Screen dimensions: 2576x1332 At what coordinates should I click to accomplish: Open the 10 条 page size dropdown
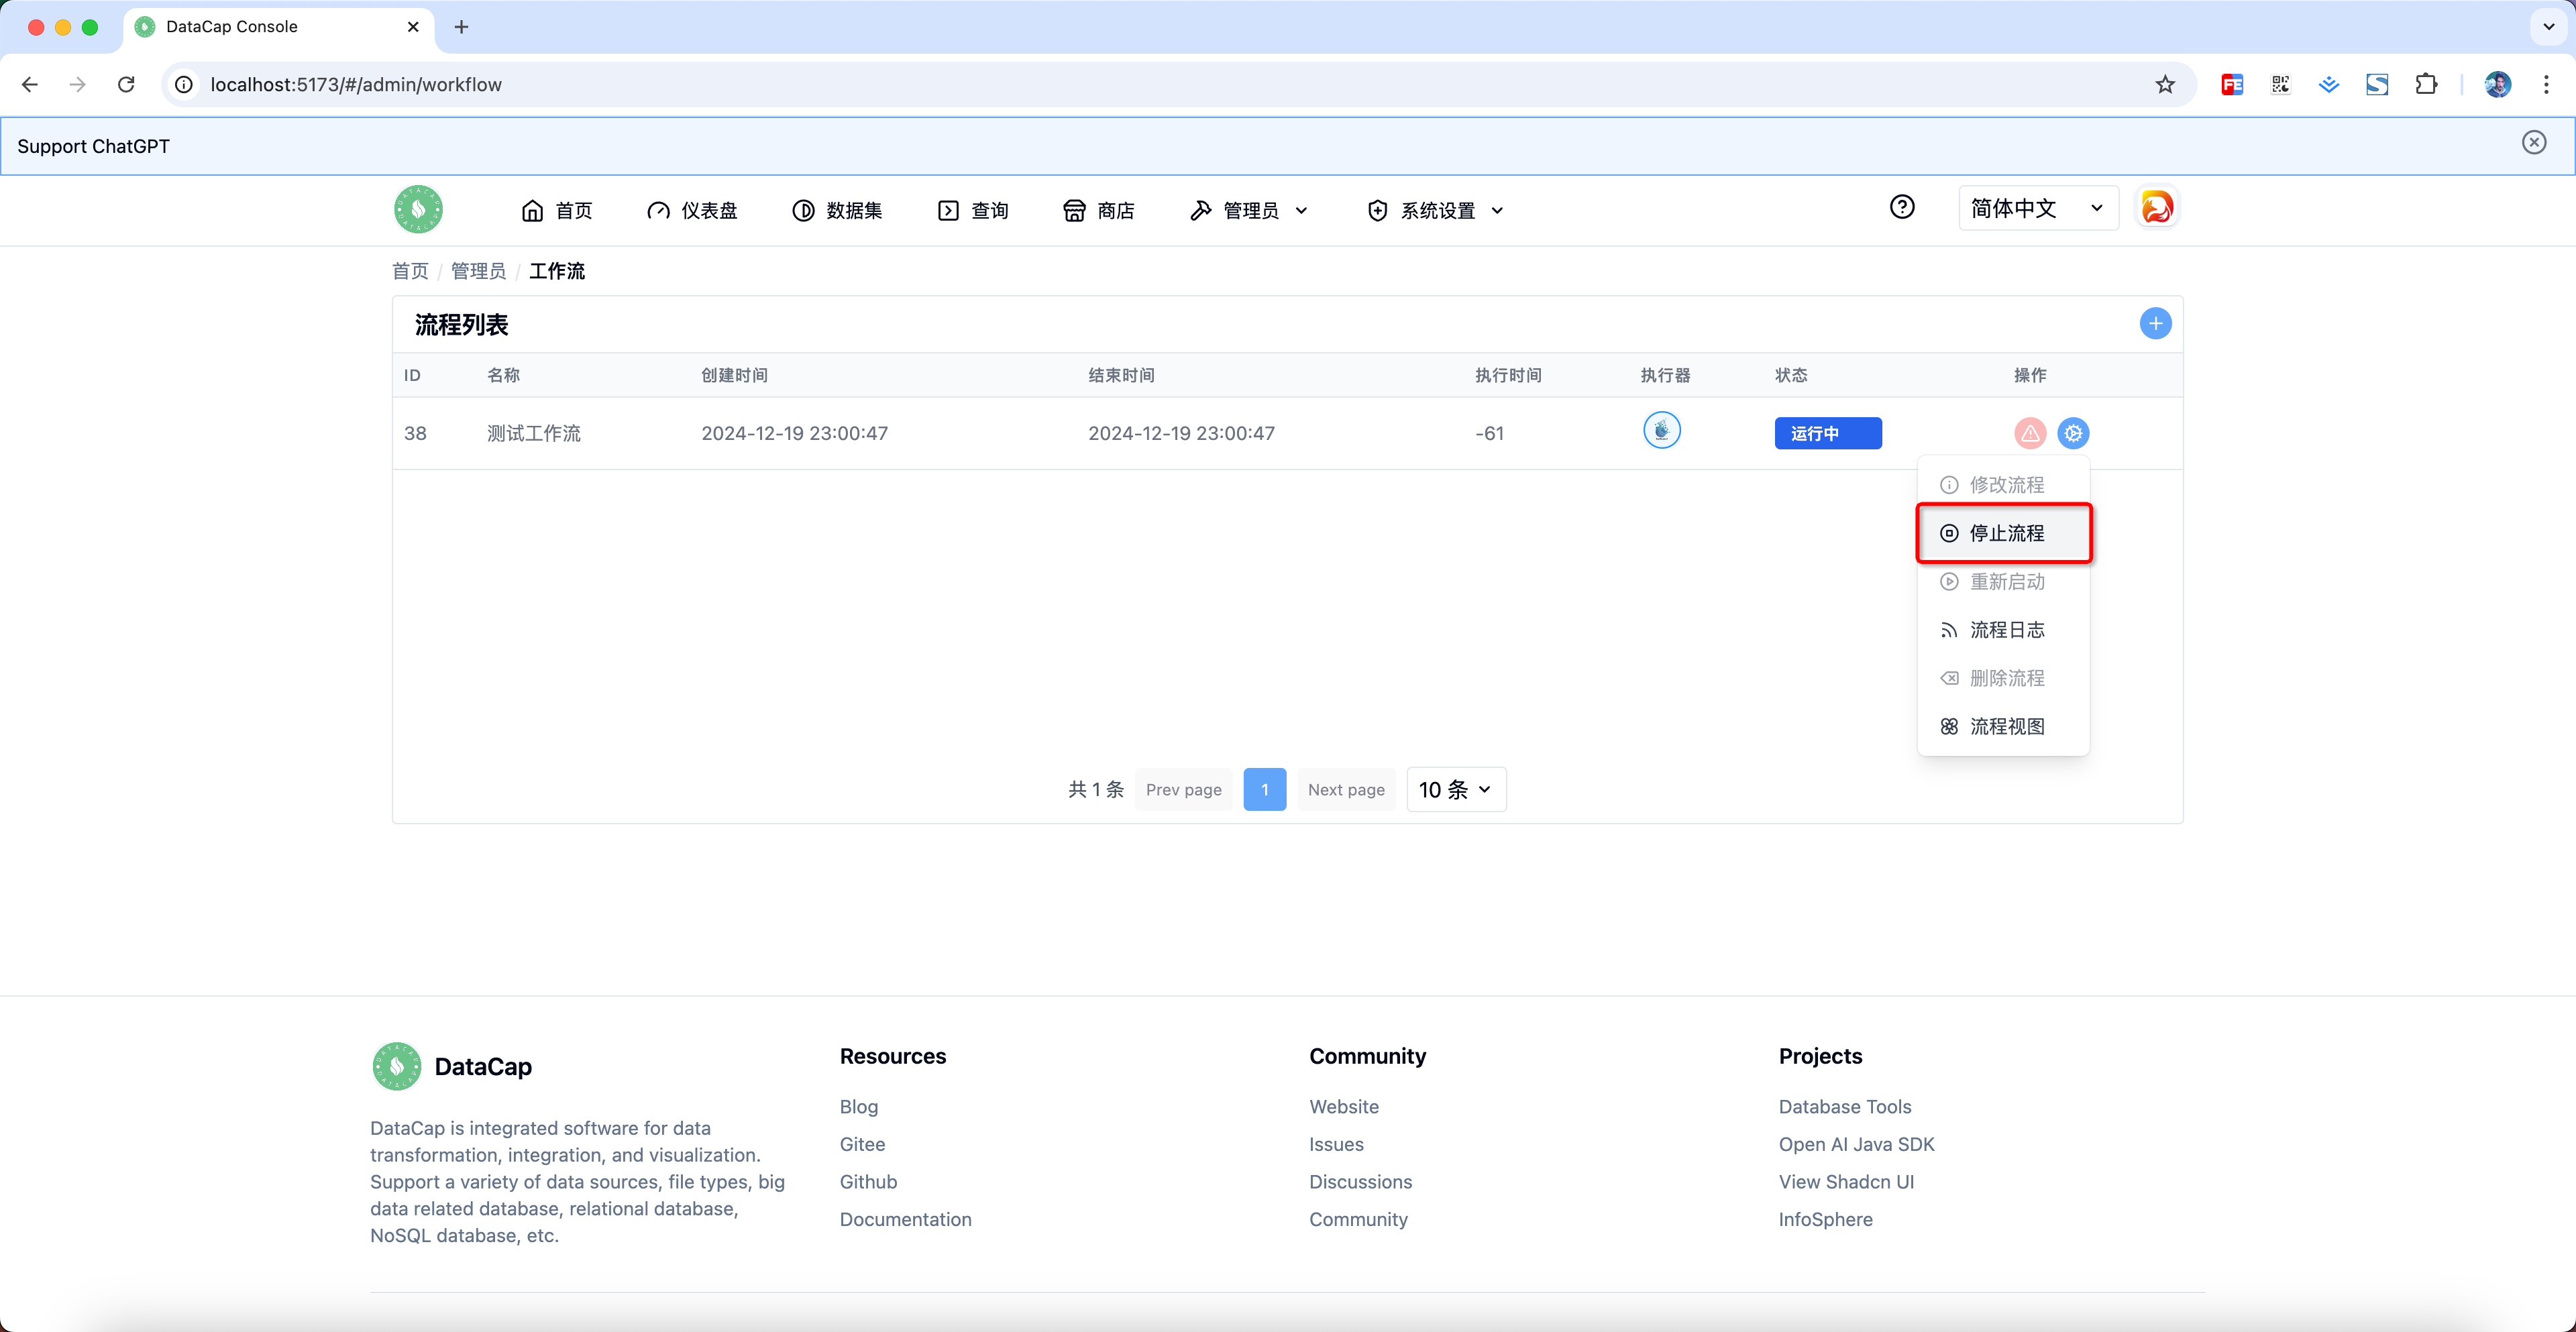(1456, 790)
